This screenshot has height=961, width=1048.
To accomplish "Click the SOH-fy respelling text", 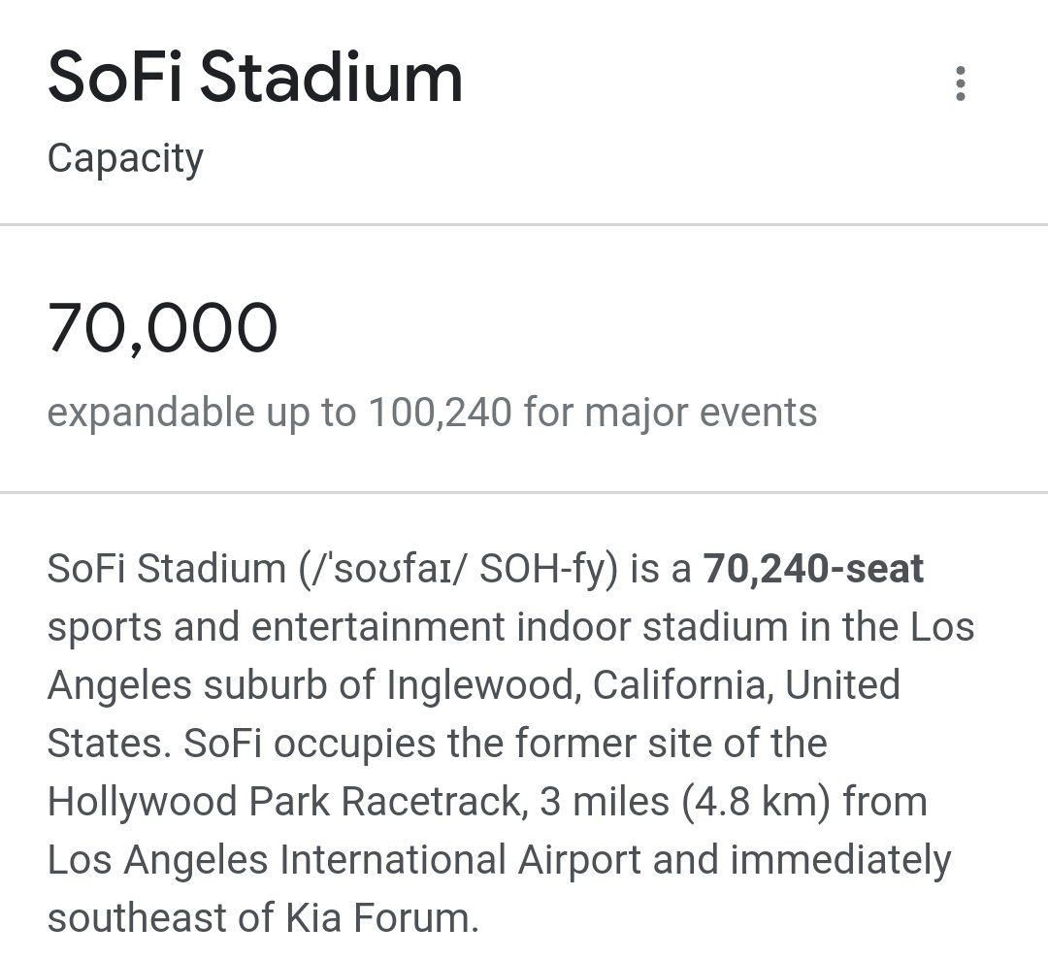I will [x=548, y=570].
